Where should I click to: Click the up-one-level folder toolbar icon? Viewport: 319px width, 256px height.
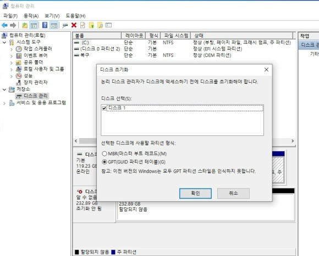coord(25,25)
